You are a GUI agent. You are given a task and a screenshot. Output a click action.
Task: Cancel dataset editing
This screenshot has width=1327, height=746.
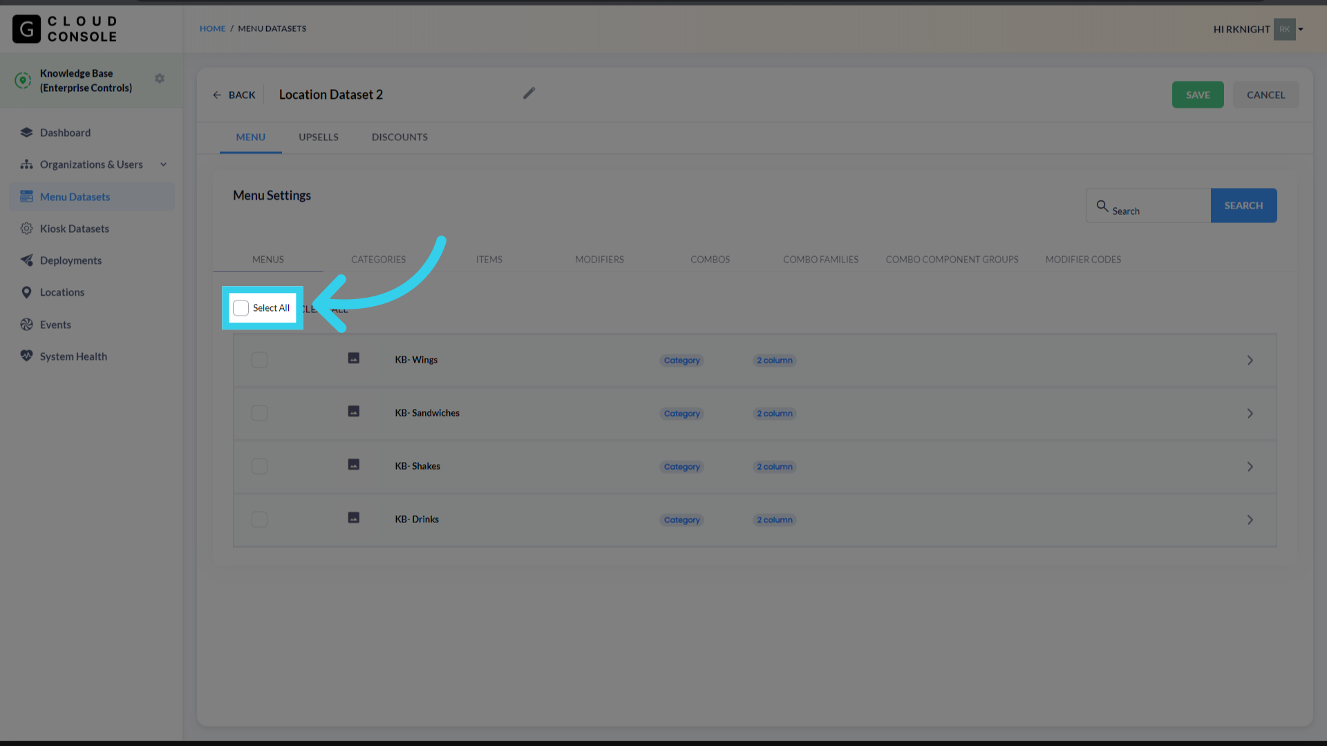(1265, 95)
